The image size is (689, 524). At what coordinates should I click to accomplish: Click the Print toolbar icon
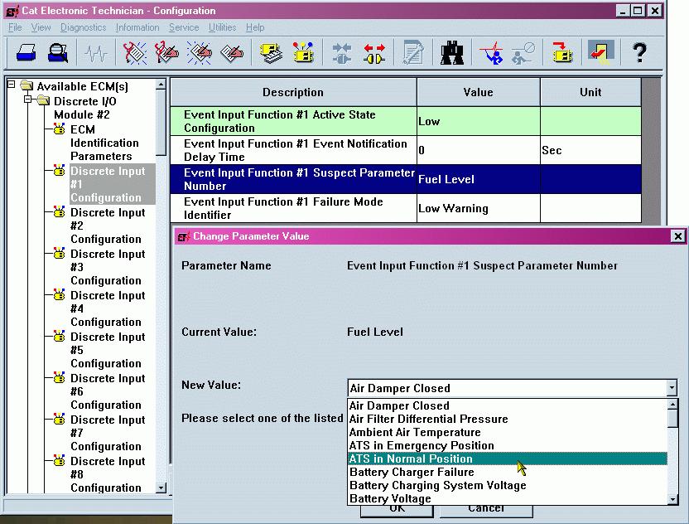[26, 53]
